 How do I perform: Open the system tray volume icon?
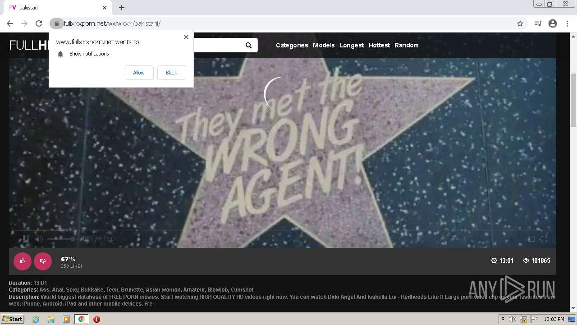click(x=513, y=319)
